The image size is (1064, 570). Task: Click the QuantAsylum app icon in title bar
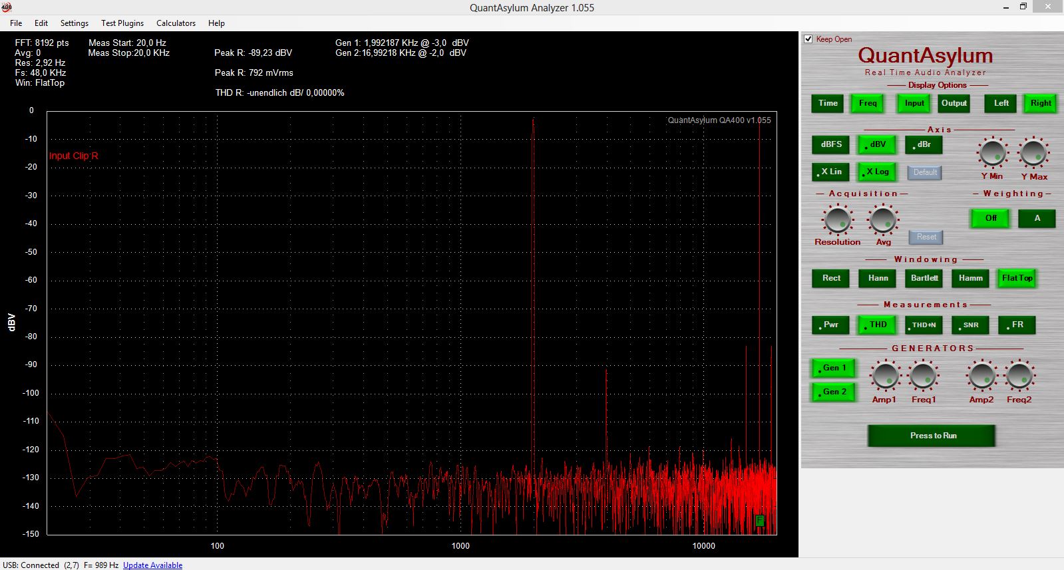point(7,7)
